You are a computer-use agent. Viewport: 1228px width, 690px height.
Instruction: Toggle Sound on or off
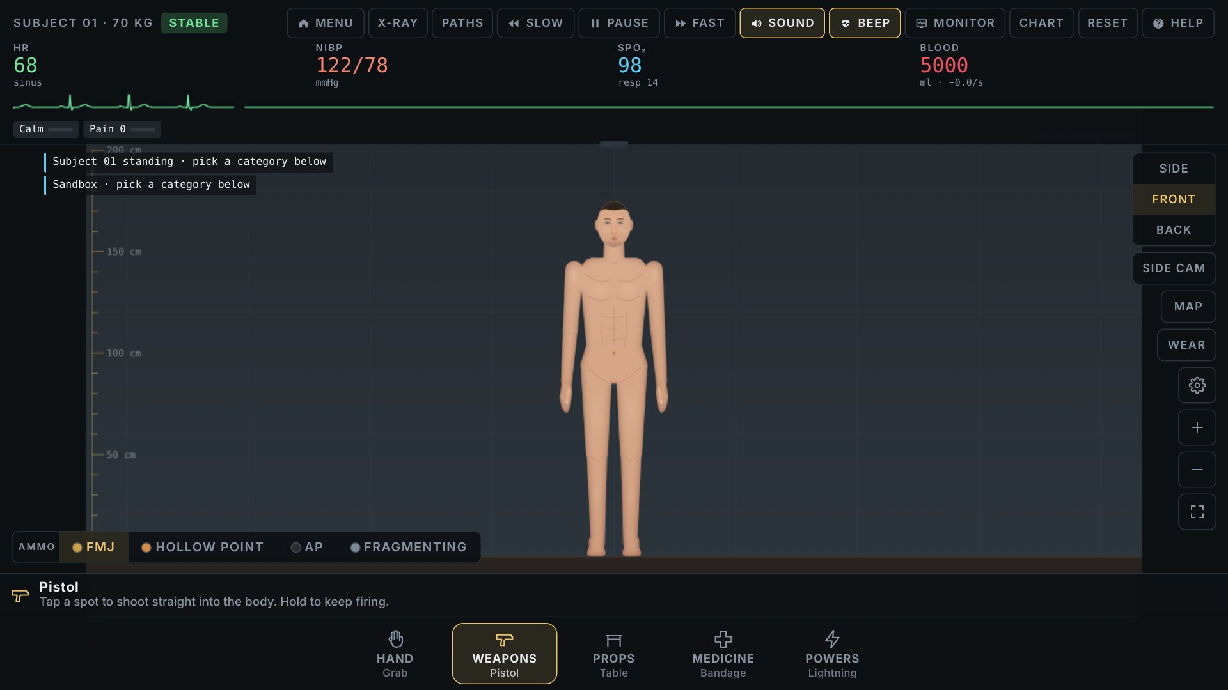pos(782,23)
